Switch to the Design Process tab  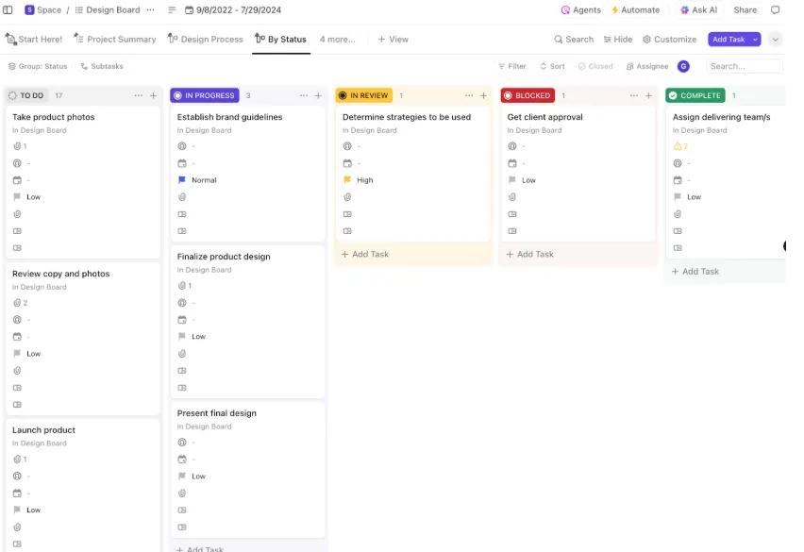click(x=206, y=40)
